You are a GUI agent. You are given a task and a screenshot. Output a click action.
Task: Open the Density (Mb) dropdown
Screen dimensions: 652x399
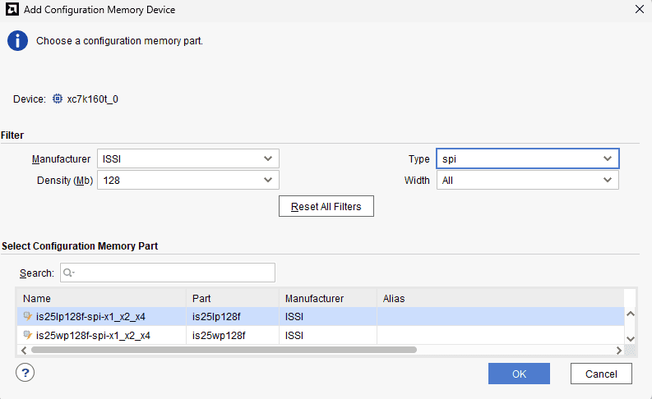(187, 180)
